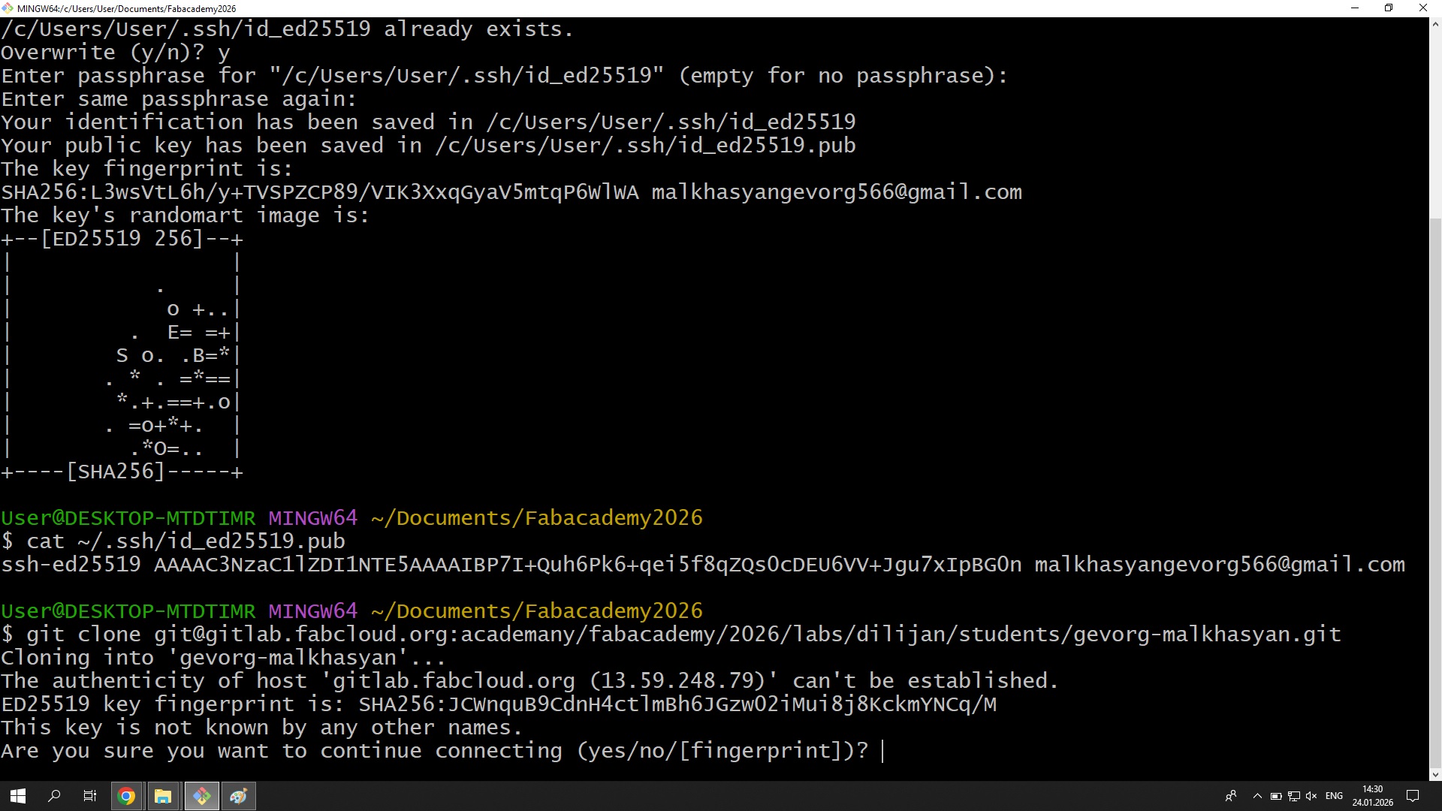Open File Explorer from the taskbar
This screenshot has width=1442, height=811.
point(163,796)
